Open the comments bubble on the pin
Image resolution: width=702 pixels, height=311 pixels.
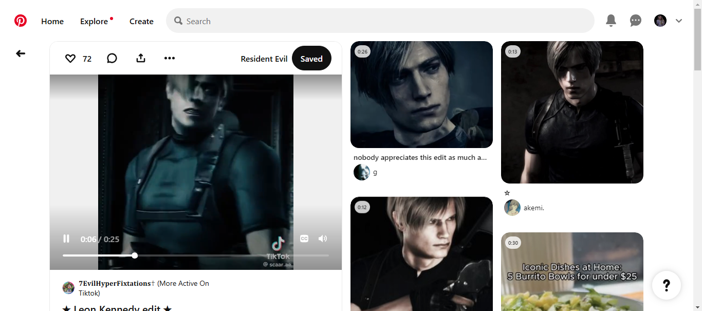point(112,59)
